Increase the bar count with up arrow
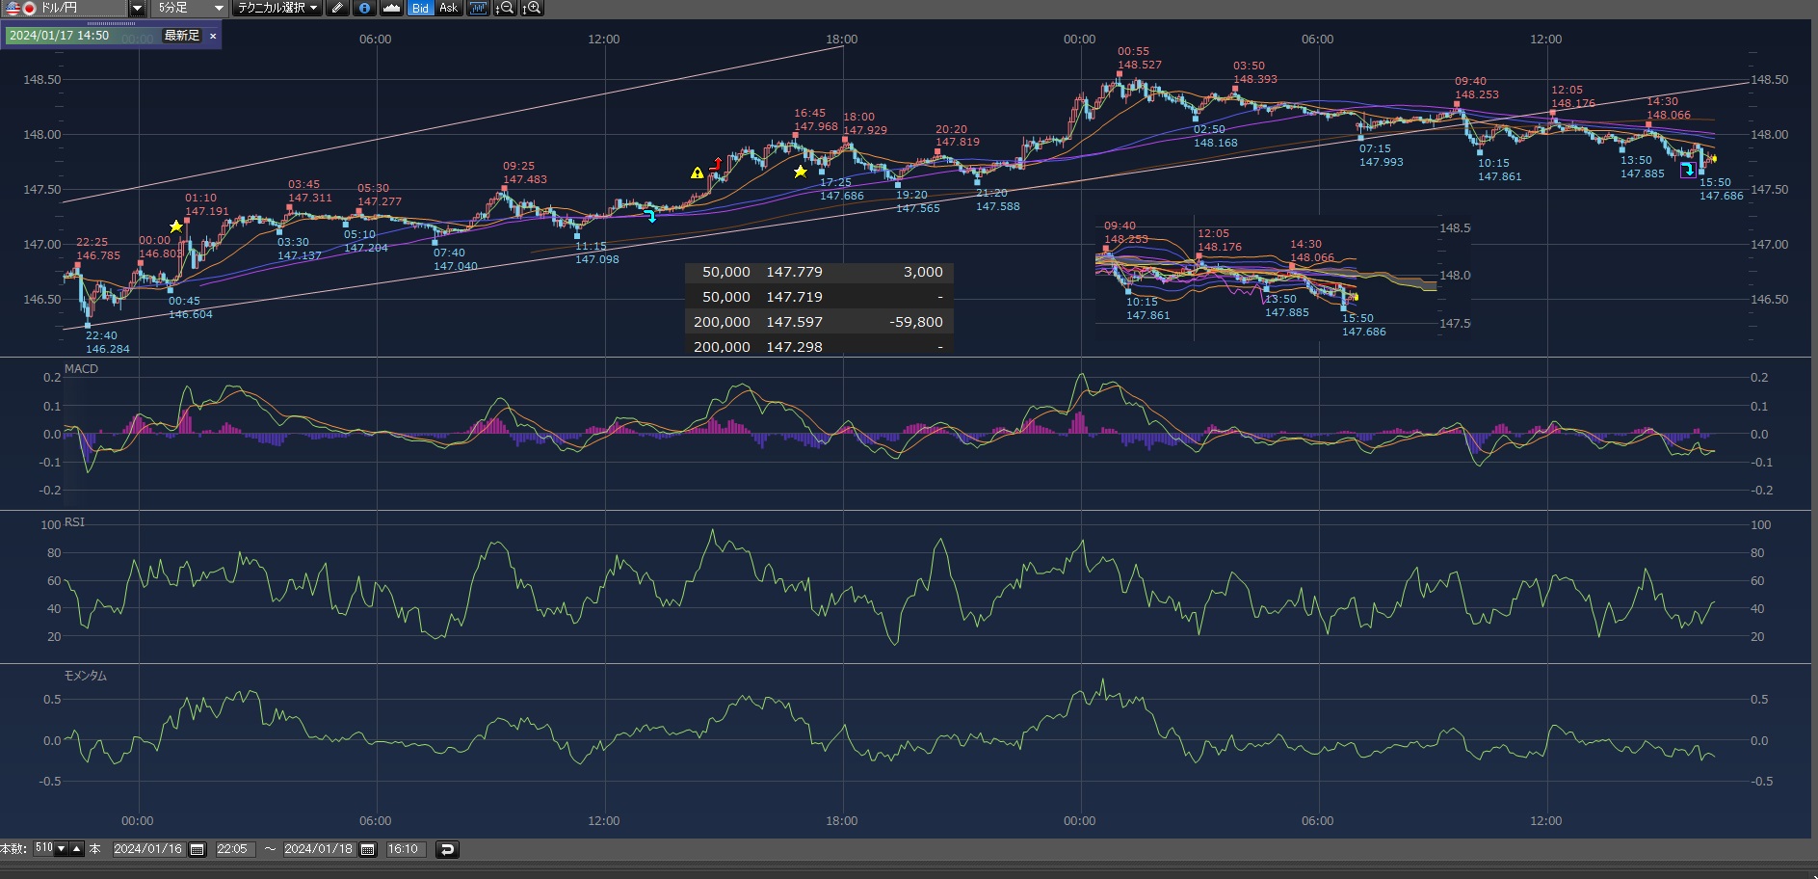The width and height of the screenshot is (1818, 879). 77,849
